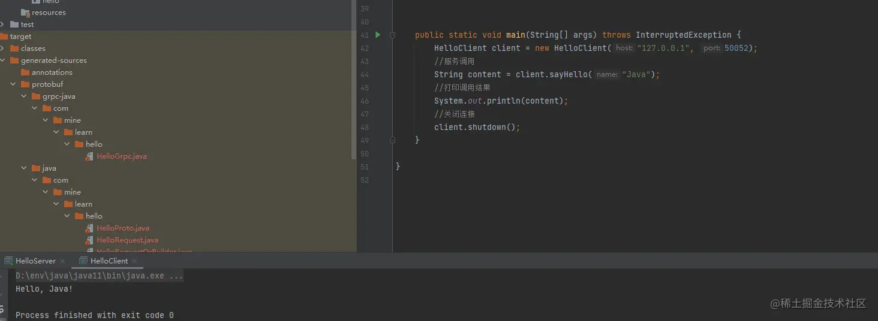
Task: Click the protobuf folder icon
Action: [x=25, y=84]
